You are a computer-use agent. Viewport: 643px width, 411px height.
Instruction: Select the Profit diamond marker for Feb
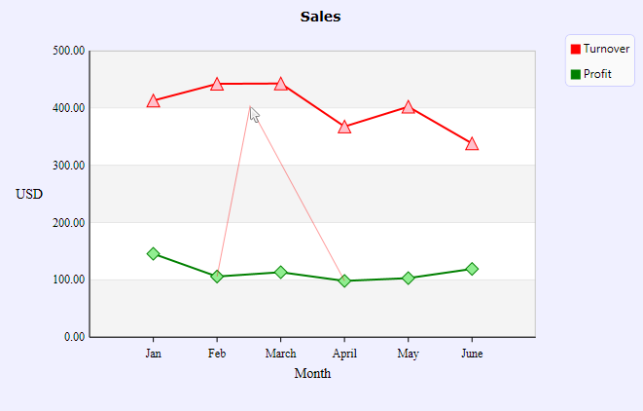217,277
